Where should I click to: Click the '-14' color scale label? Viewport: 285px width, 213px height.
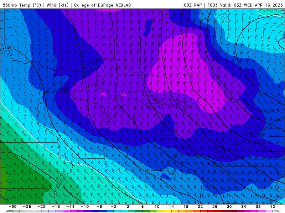pos(70,207)
